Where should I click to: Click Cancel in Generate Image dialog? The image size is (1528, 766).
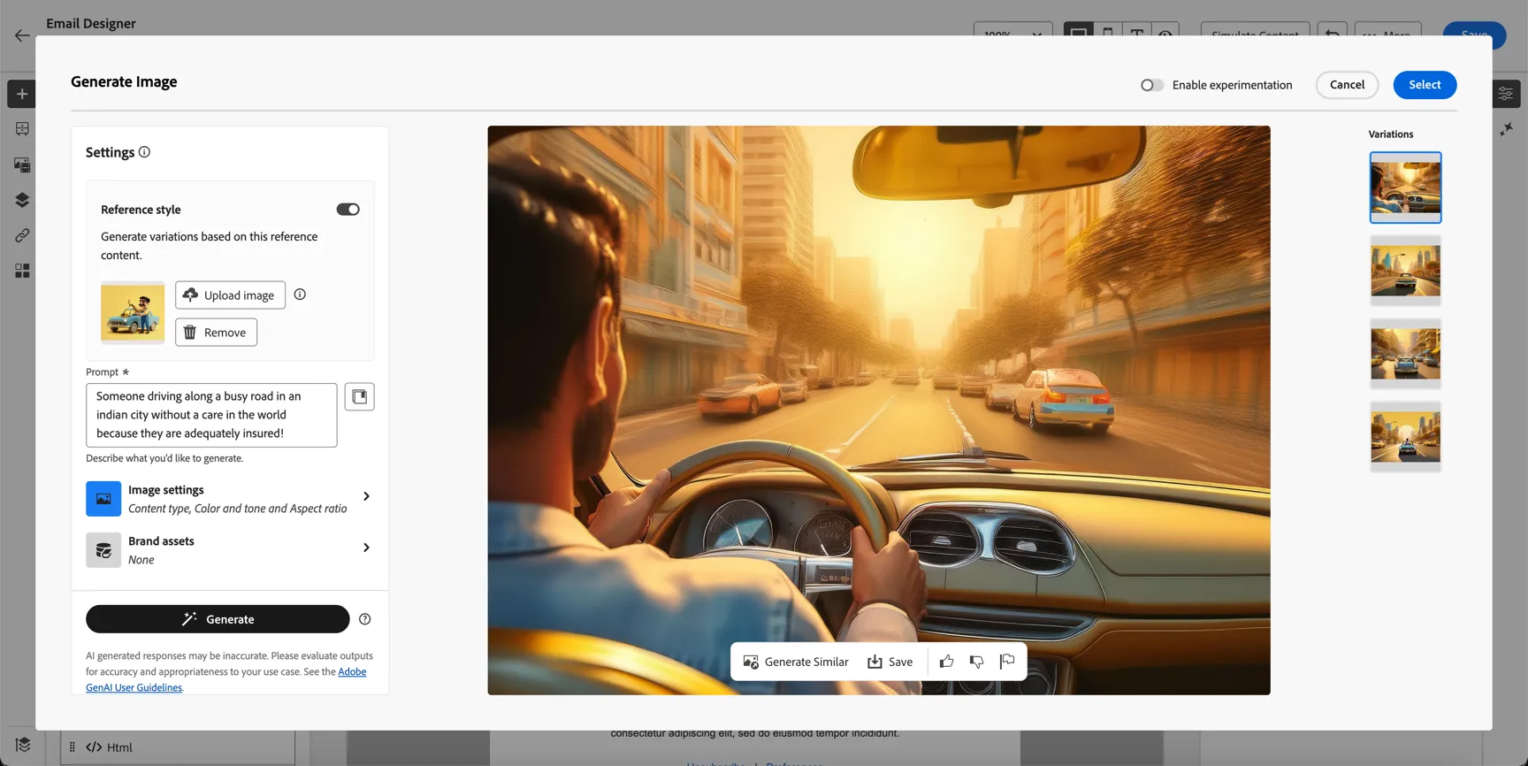point(1347,85)
